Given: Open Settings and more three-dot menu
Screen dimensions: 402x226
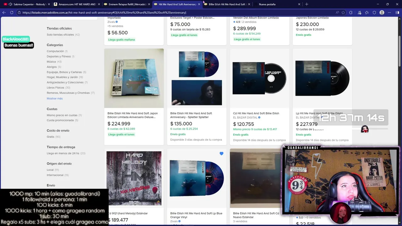Looking at the screenshot, I should (x=390, y=13).
